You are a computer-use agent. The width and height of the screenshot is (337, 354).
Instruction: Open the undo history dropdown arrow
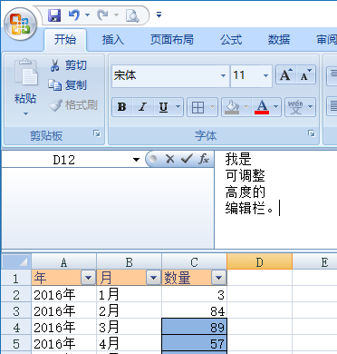coord(88,15)
